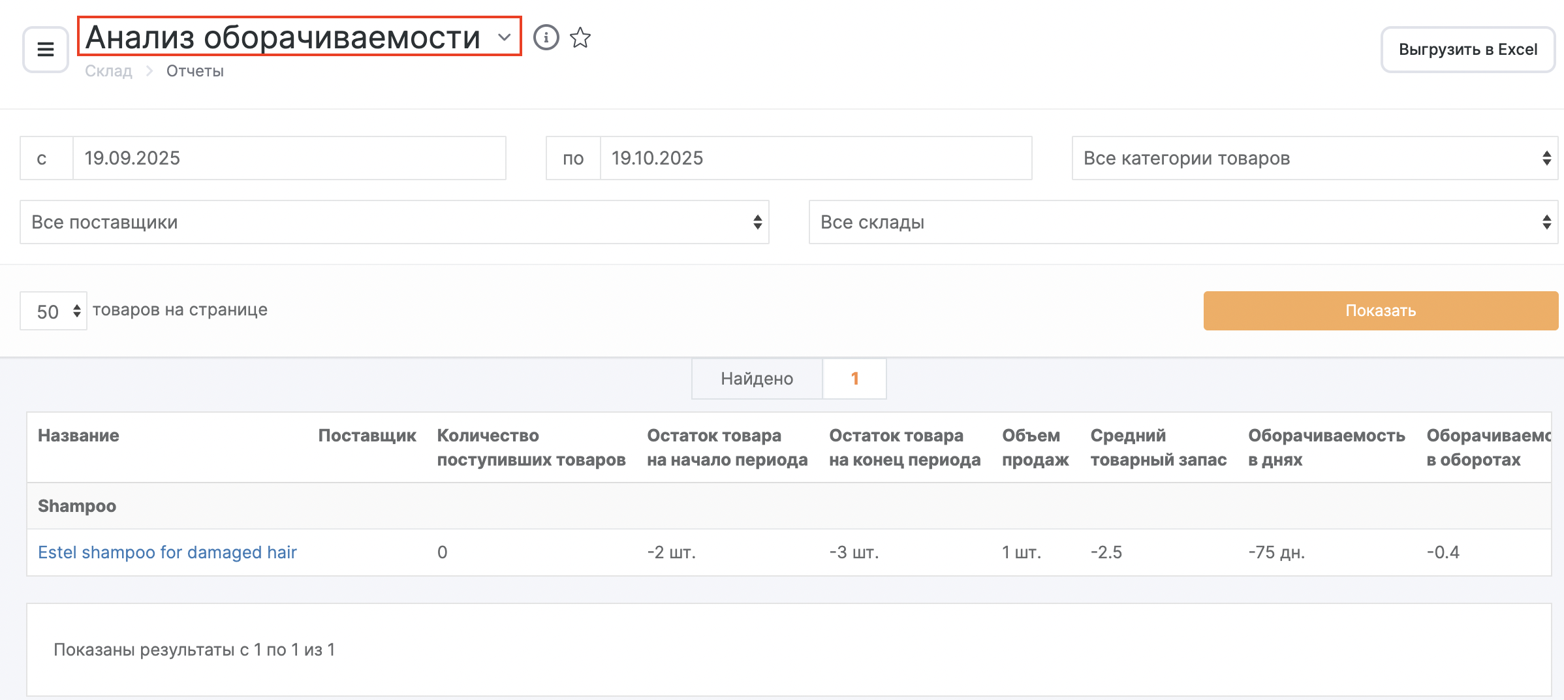The width and height of the screenshot is (1564, 700).
Task: Click the Оборачиваемость в днях column header
Action: [1326, 447]
